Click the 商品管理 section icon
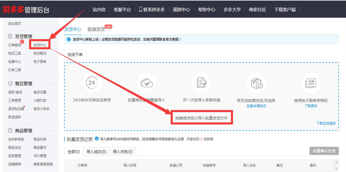 pyautogui.click(x=10, y=131)
